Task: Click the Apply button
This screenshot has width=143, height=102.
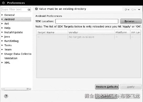Action: pyautogui.click(x=131, y=87)
